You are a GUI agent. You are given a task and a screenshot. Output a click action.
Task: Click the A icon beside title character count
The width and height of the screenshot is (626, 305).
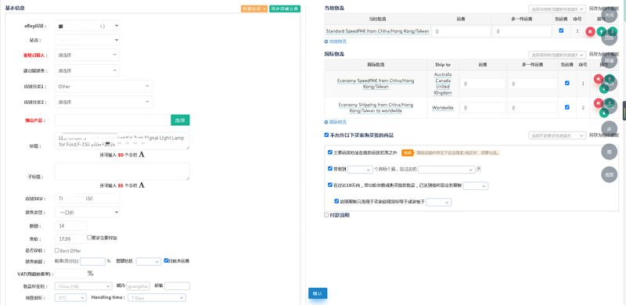[142, 155]
